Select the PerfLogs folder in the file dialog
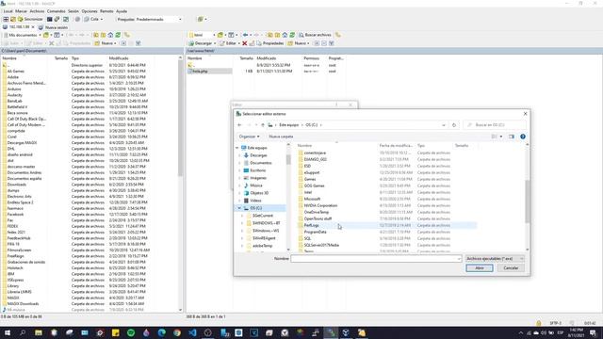Screen dimensions: 603x339 coord(311,225)
